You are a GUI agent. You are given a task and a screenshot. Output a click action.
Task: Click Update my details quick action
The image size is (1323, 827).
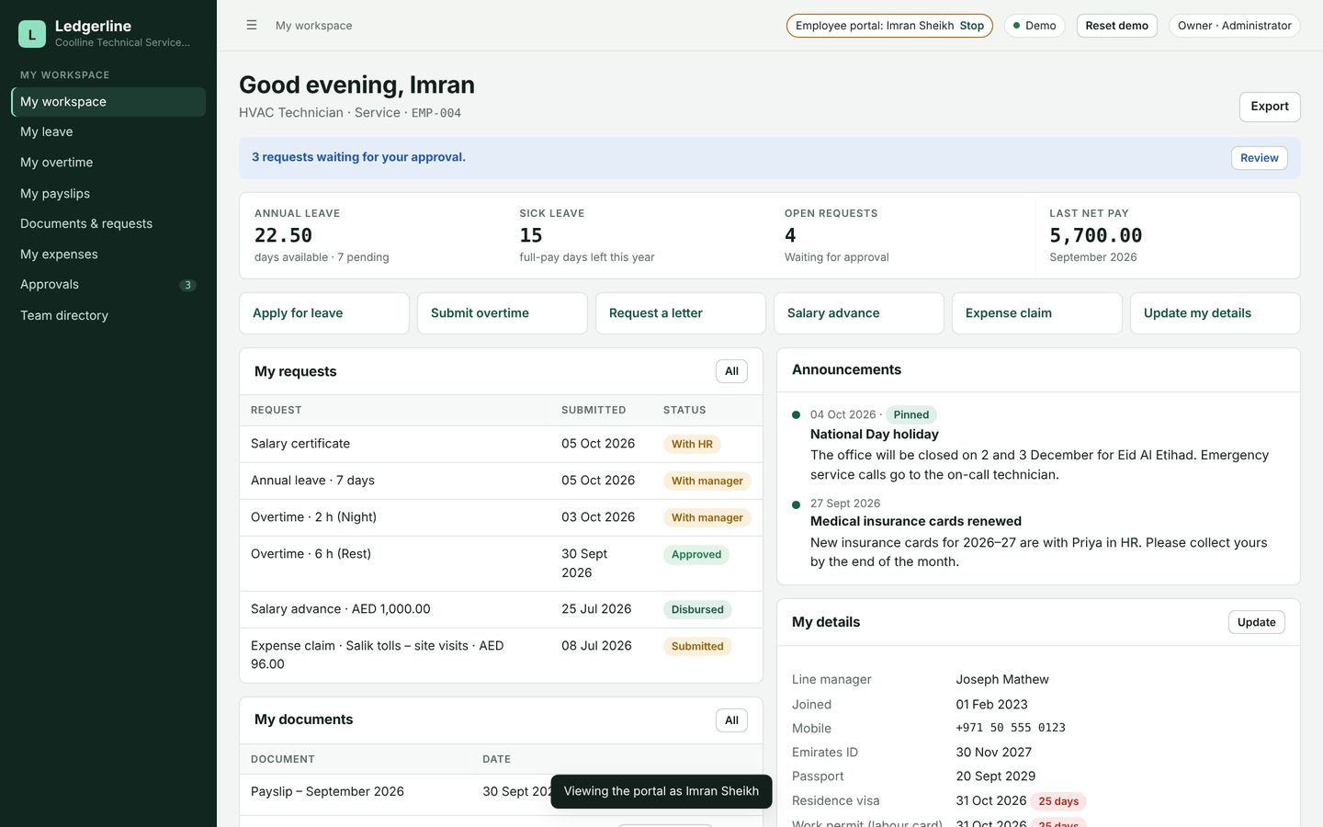[x=1216, y=313]
